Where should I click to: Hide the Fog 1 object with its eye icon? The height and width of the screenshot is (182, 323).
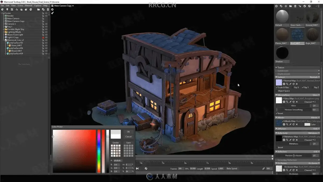coord(46,27)
